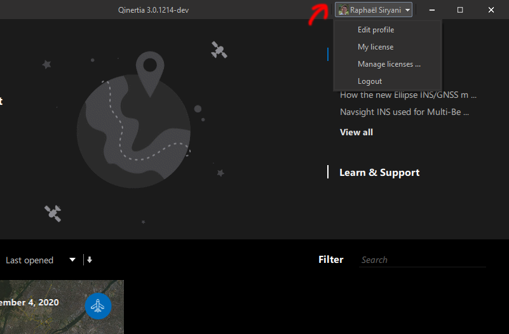Click the satellite icon above the globe
Screen dimensions: 509x334
pos(219,50)
